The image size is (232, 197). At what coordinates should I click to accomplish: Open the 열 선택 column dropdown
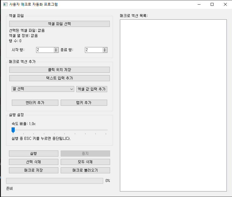tap(43, 89)
